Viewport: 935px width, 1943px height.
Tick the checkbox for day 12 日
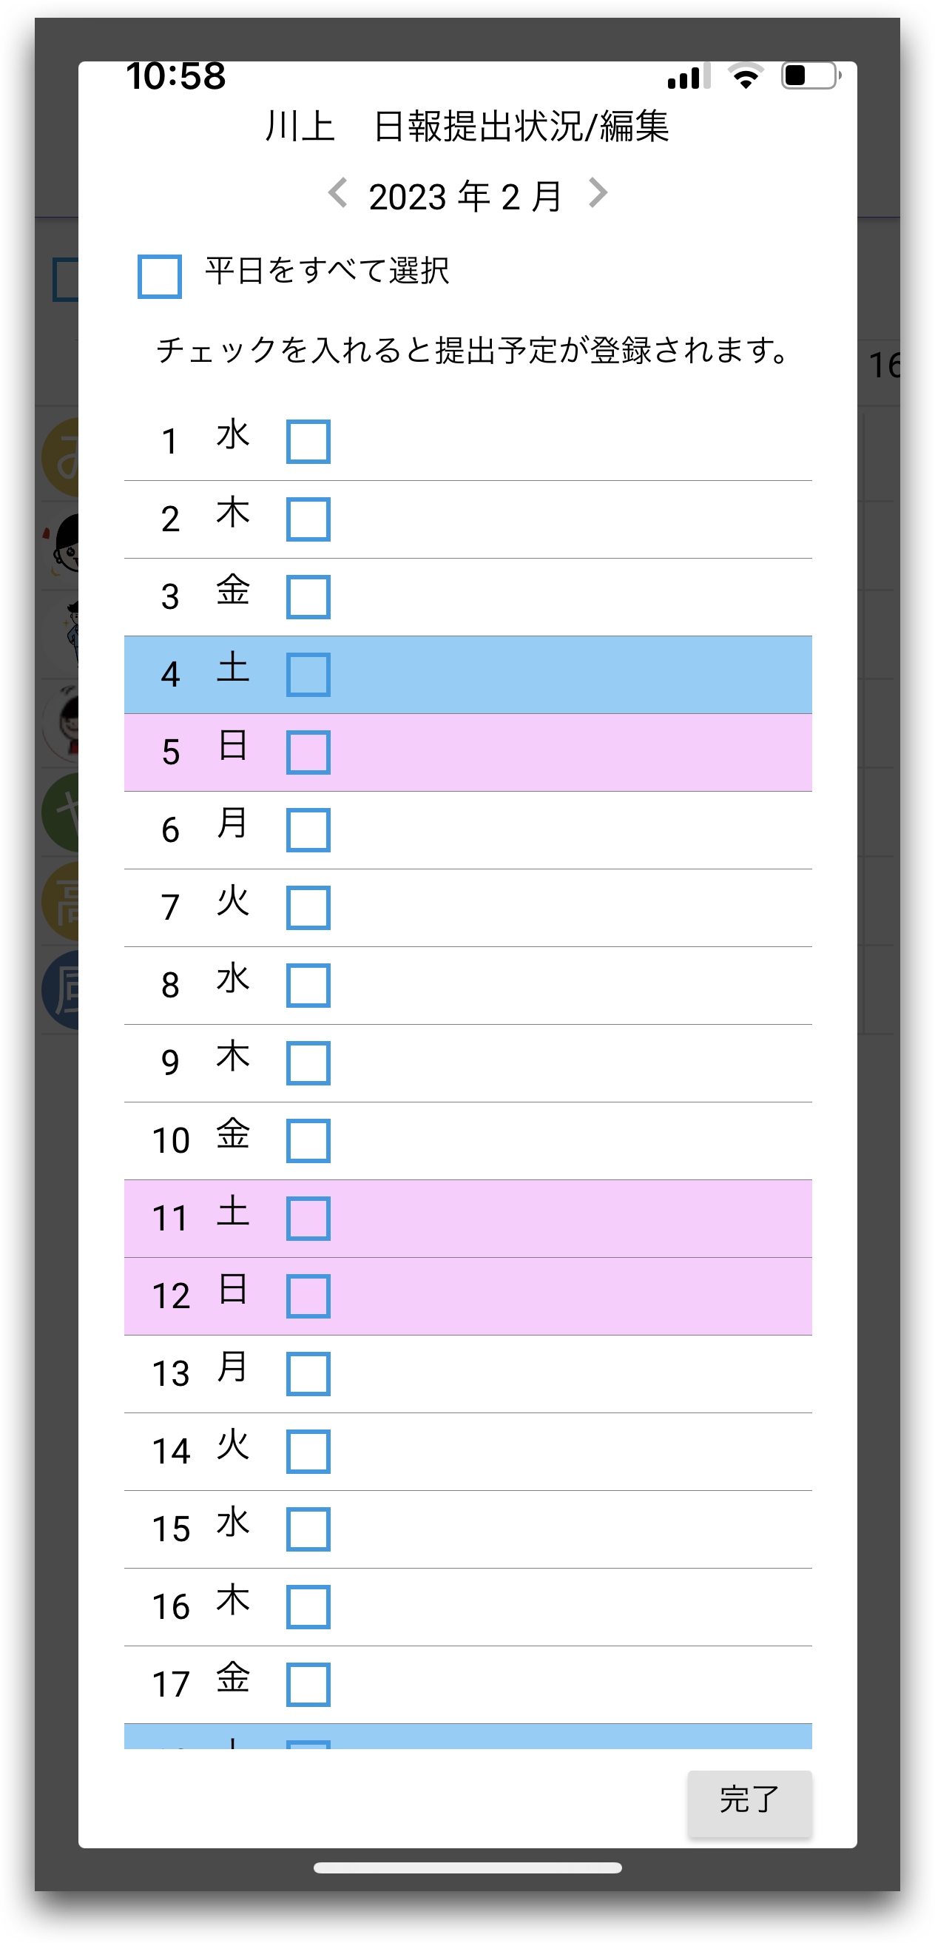click(x=308, y=1296)
